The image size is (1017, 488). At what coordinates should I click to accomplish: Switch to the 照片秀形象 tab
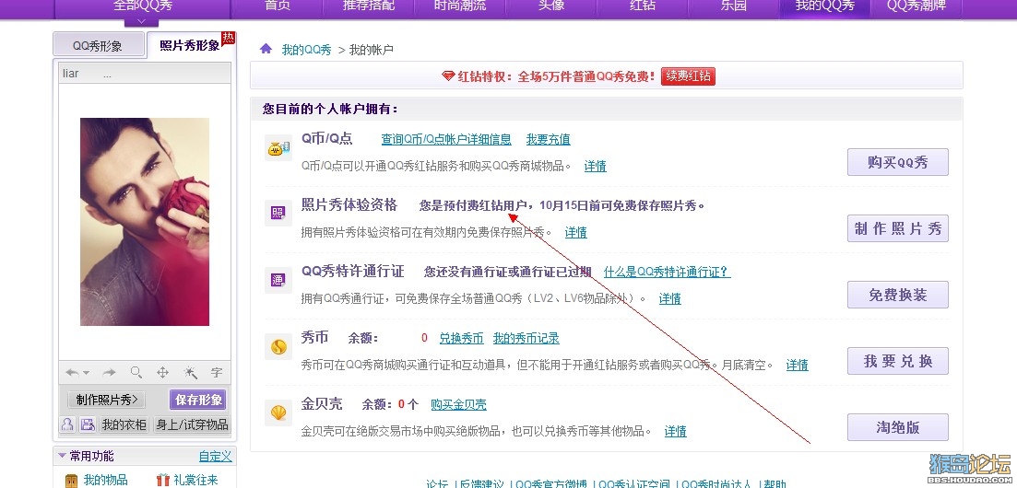(x=191, y=45)
